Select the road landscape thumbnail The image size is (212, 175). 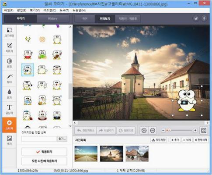tap(86, 154)
